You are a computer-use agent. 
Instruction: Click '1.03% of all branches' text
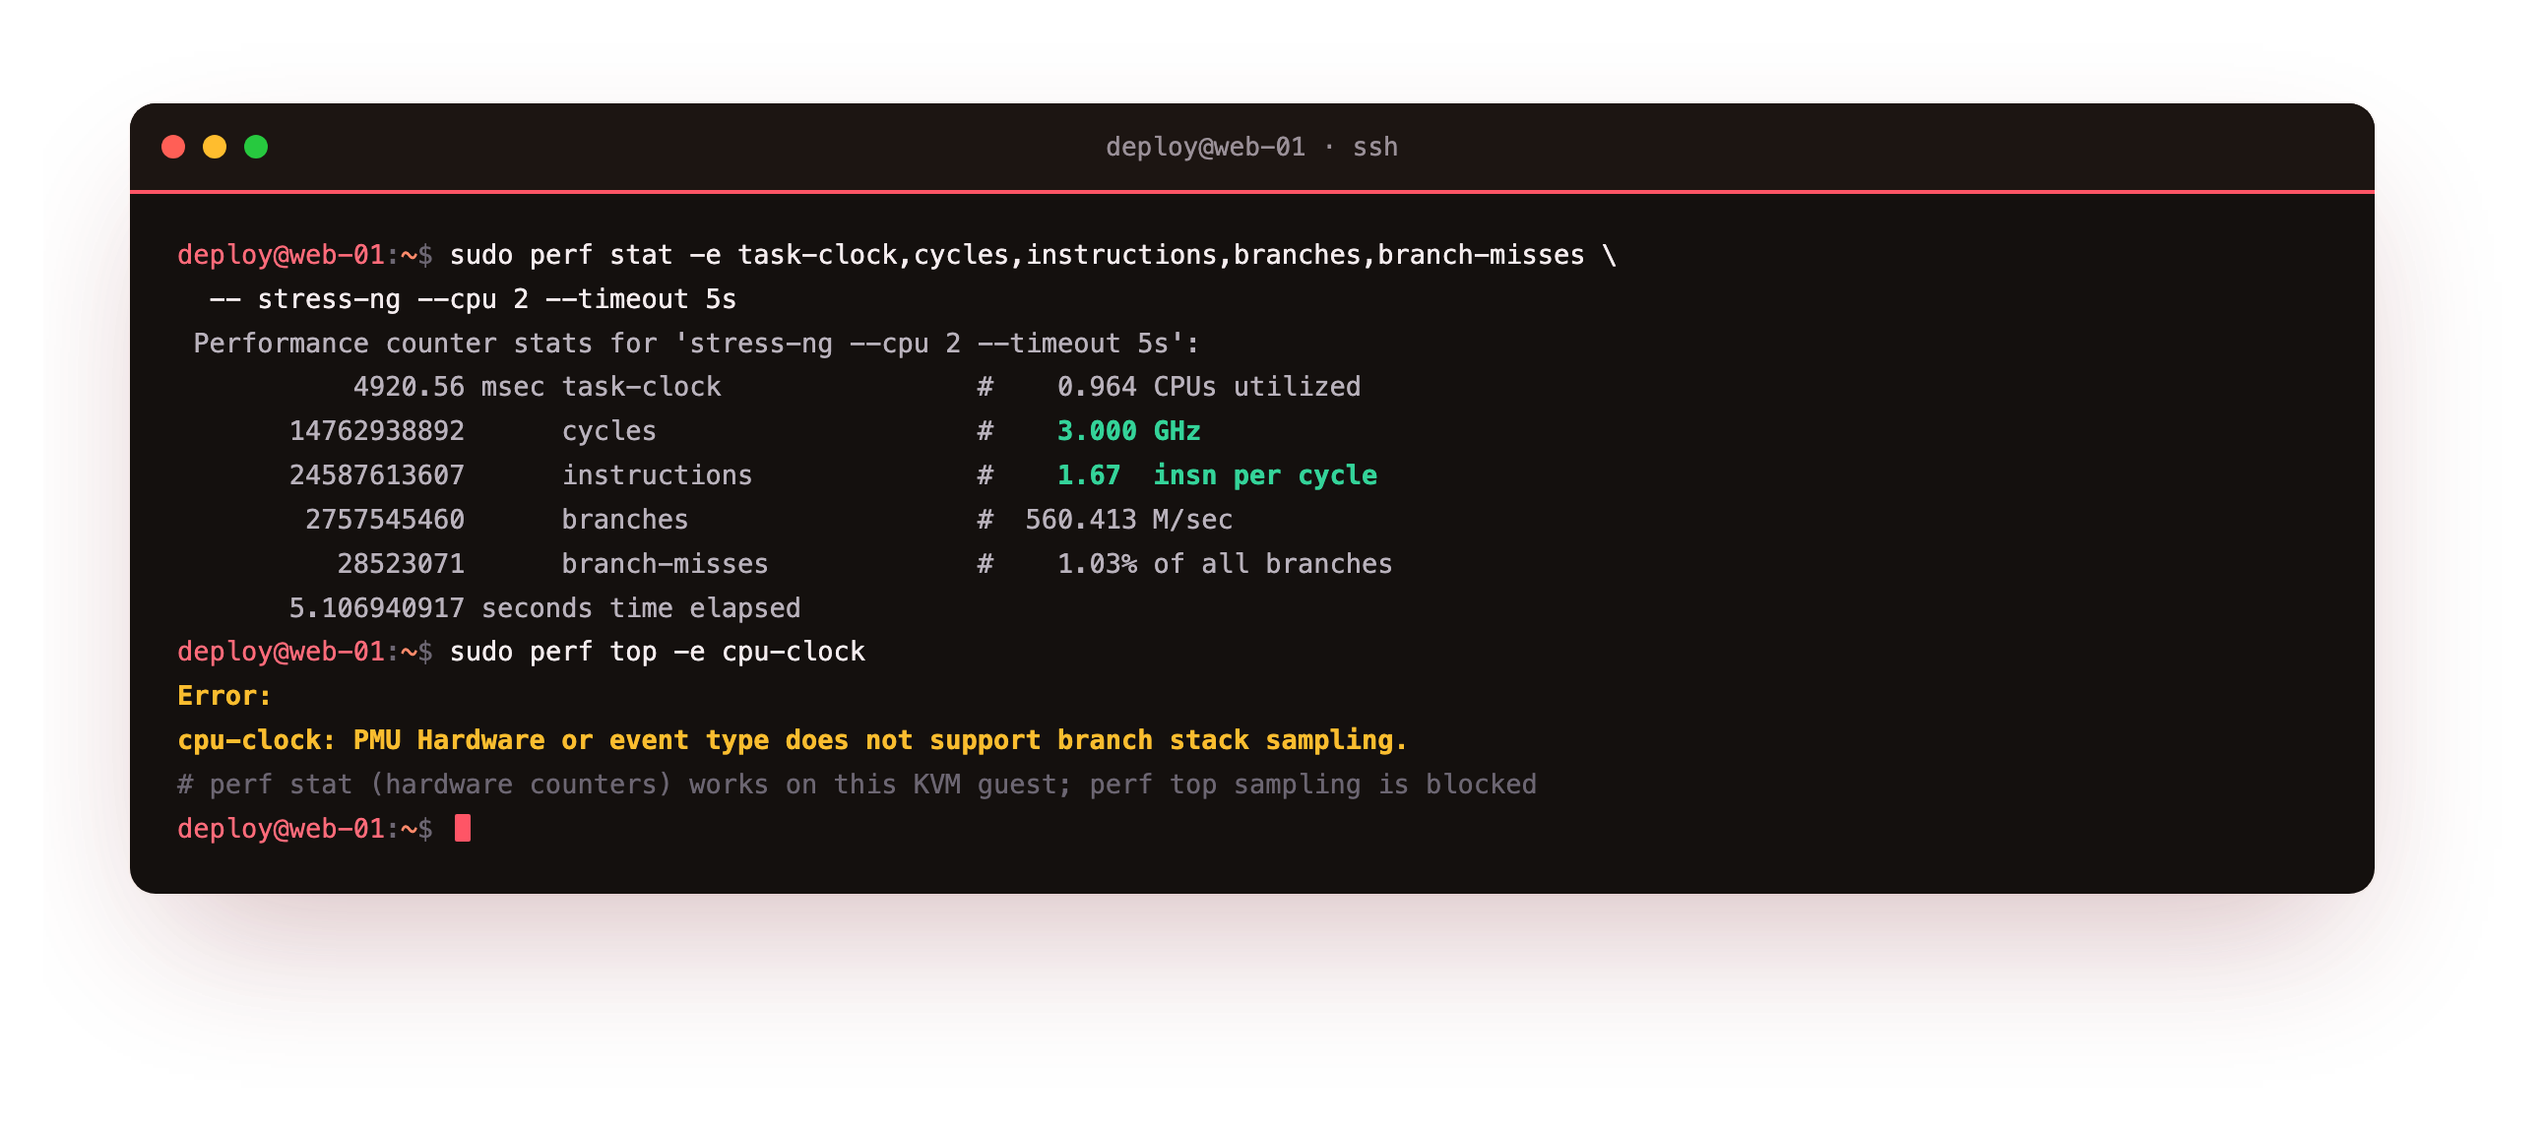[x=1224, y=565]
